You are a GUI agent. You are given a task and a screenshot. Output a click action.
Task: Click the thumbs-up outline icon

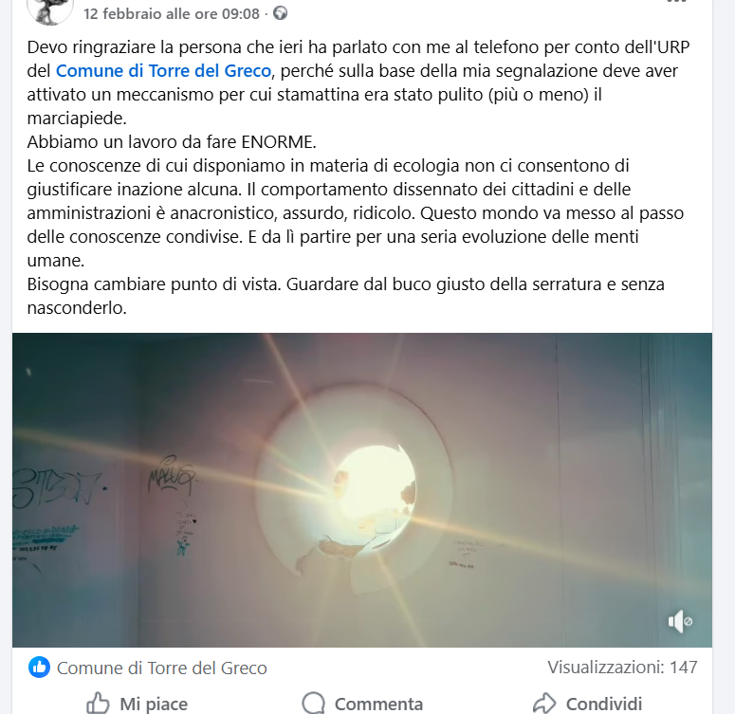pyautogui.click(x=98, y=704)
